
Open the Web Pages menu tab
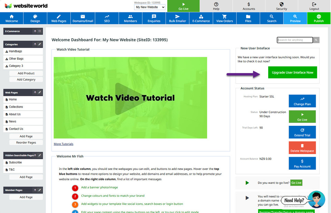point(59,18)
